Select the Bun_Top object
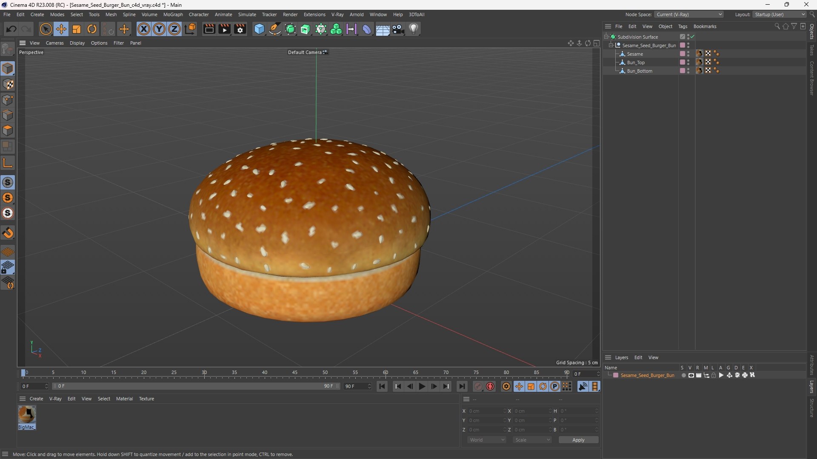Screen dimensions: 817x459 [636, 62]
